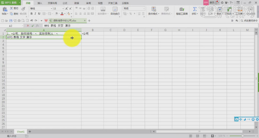The height and width of the screenshot is (138, 259).
Task: Center text horizontally
Action: 80,14
